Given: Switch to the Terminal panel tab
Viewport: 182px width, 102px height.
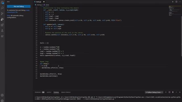Looking at the screenshot, I should point(56,92).
